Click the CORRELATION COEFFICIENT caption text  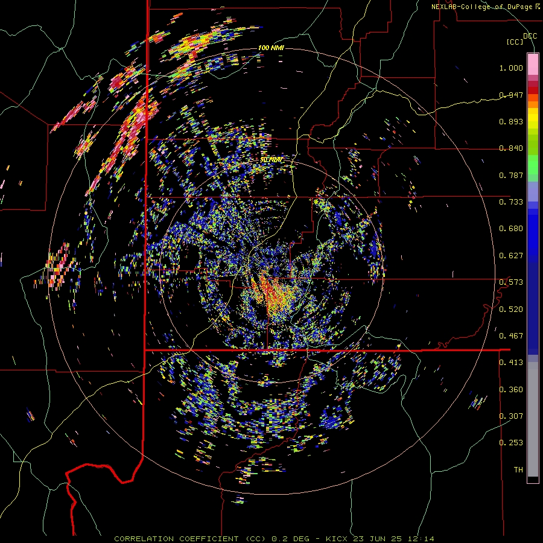tap(176, 539)
